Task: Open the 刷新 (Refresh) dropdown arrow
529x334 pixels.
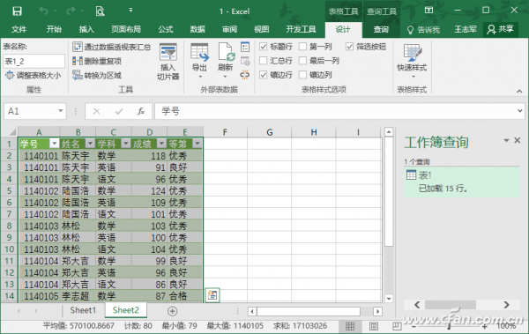Action: pyautogui.click(x=225, y=77)
